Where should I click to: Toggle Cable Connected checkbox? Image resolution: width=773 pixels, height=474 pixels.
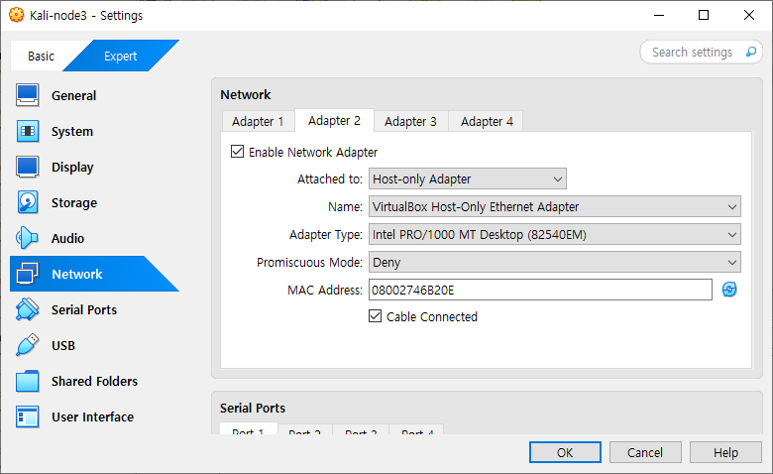[376, 316]
